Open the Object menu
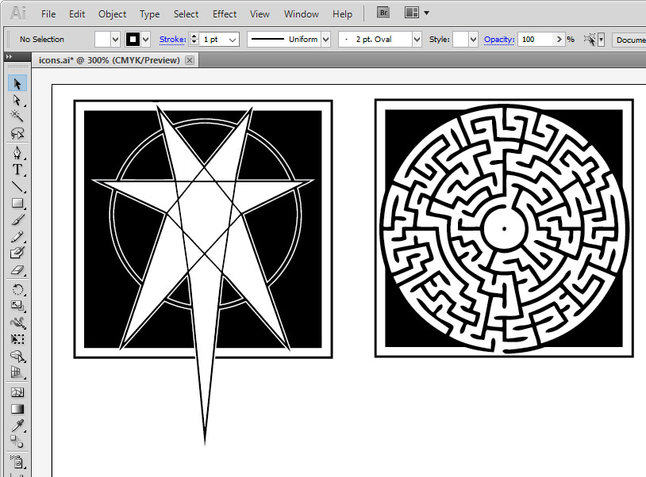Viewport: 646px width, 477px height. click(112, 14)
